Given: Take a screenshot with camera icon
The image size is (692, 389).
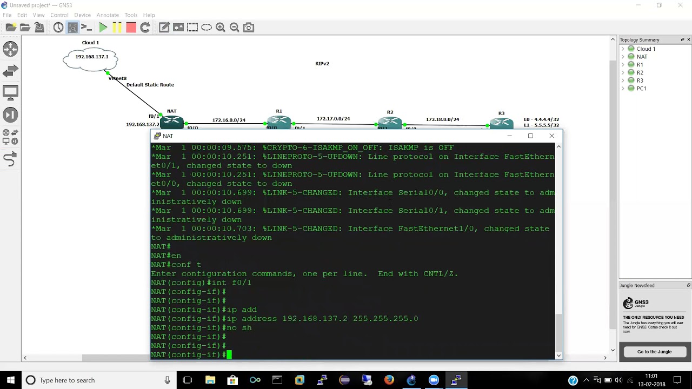Looking at the screenshot, I should (x=249, y=27).
